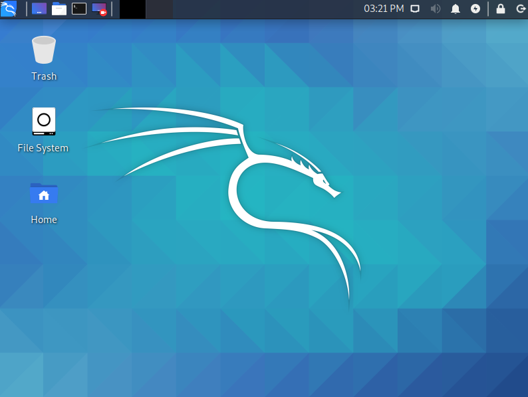
Task: Click the muted volume speaker icon
Action: [x=435, y=9]
